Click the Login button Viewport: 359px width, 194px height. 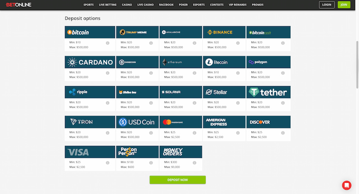coord(326,4)
